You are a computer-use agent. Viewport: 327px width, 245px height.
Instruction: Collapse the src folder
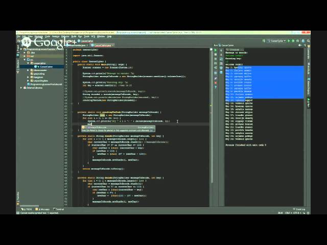click(25, 60)
